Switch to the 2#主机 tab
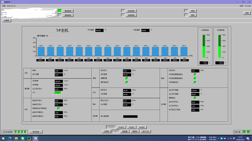252x141 pixels. (x=121, y=128)
